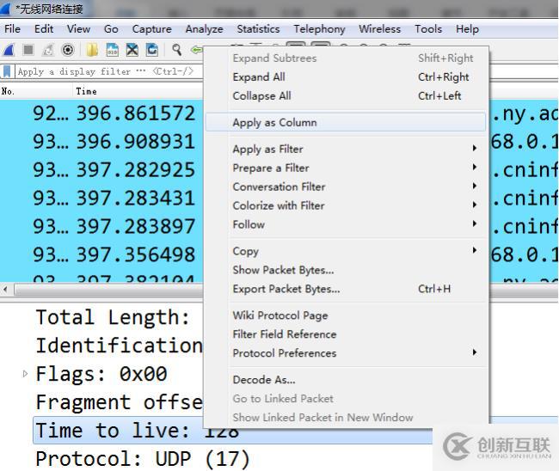This screenshot has width=559, height=471.
Task: Expand Conversation Filter submenu
Action: 345,187
